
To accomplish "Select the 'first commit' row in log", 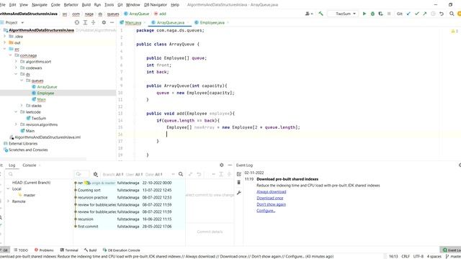I will (130, 226).
